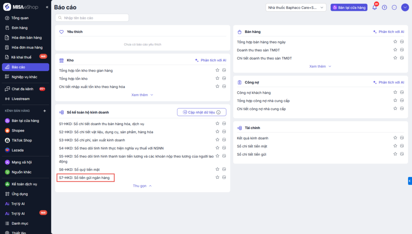Click the help question mark icon
The image size is (412, 234).
[x=385, y=7]
